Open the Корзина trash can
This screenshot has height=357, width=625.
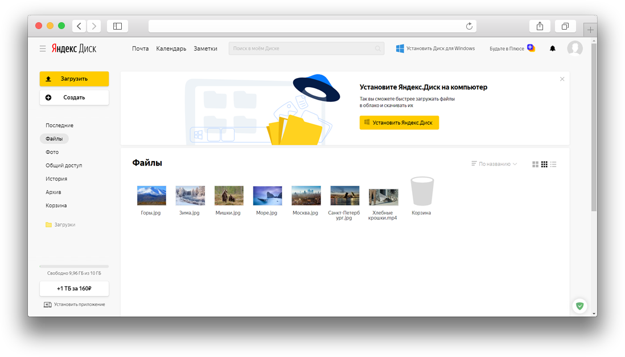pos(422,192)
